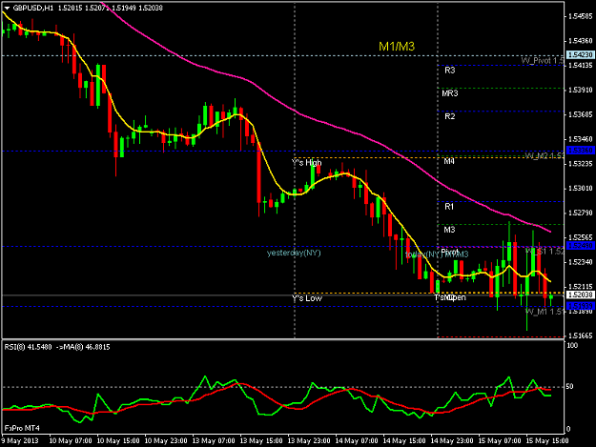Click the 1.51665 price axis value
Viewport: 596px width, 447px height.
click(581, 335)
